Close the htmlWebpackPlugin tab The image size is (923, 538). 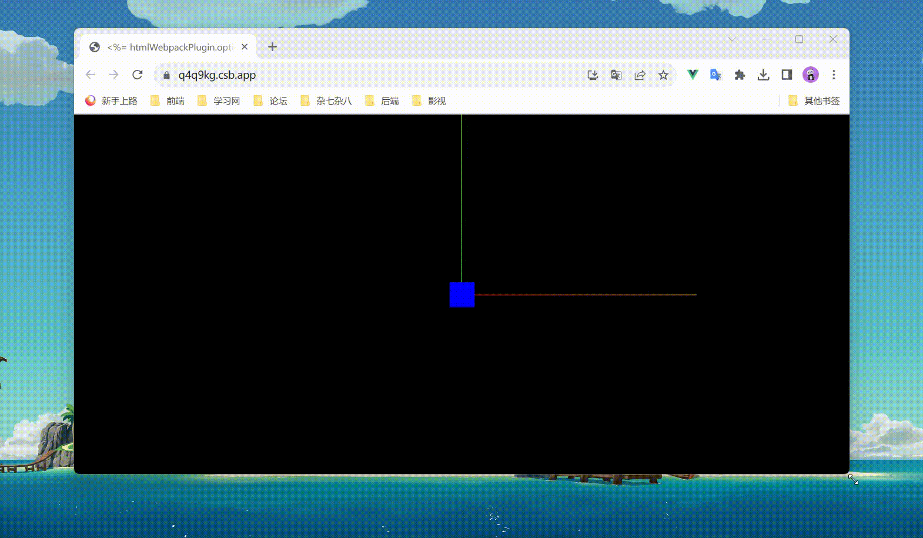pos(245,47)
